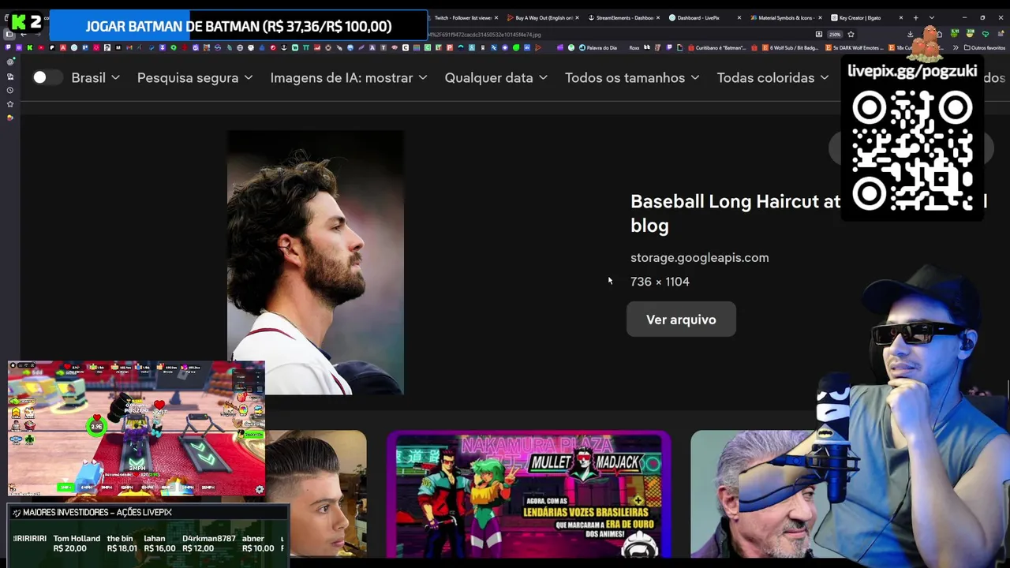Open the Mullet MadJack Nakamura Plaza thumbnail

click(529, 494)
